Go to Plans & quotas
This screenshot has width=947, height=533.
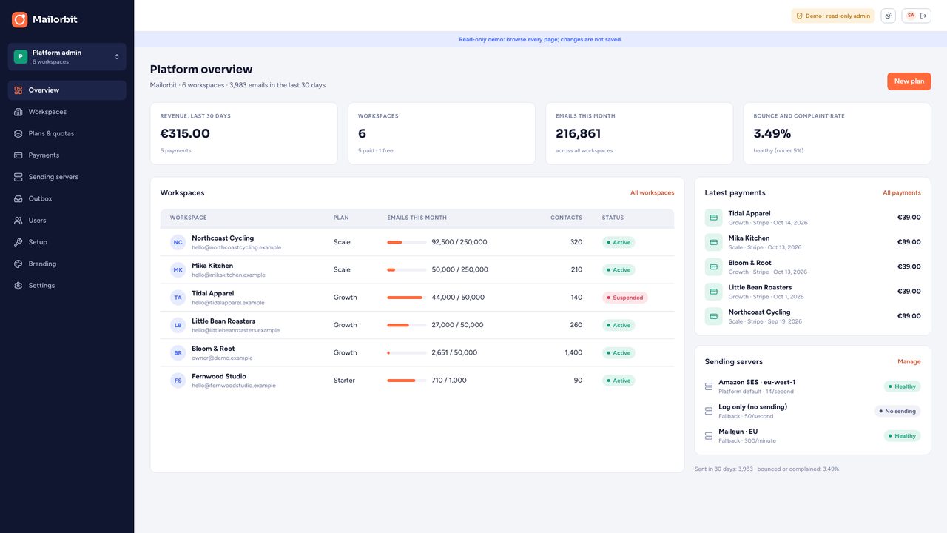67,133
